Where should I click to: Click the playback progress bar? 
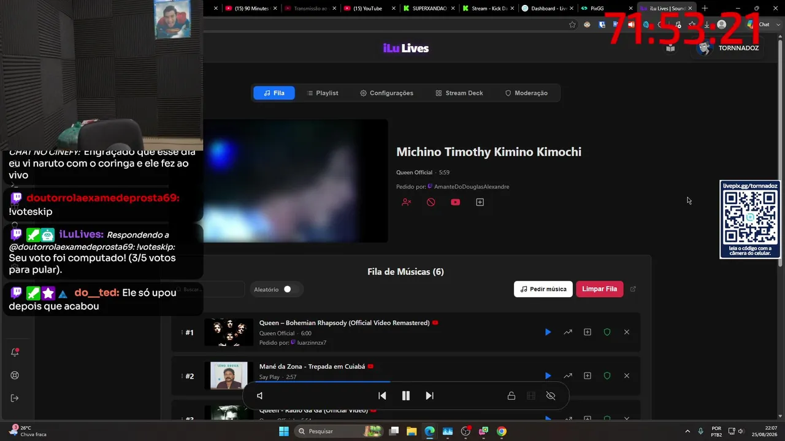(405, 382)
